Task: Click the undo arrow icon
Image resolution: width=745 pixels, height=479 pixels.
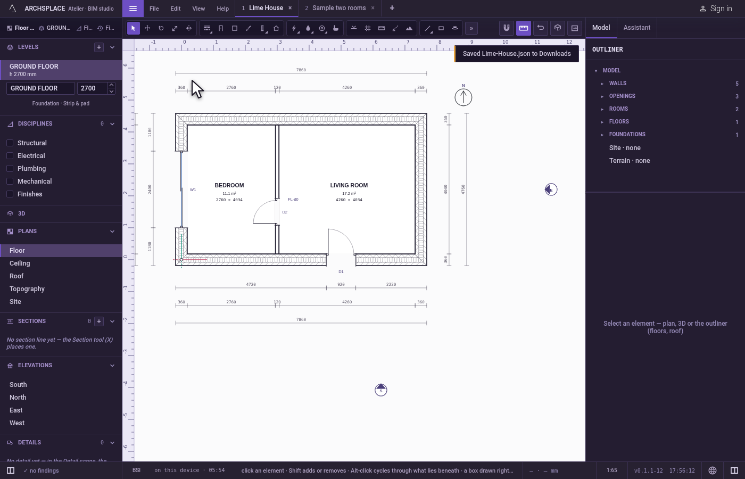Action: pos(541,28)
